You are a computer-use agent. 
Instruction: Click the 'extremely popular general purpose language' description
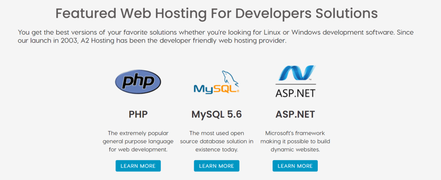[x=138, y=141]
